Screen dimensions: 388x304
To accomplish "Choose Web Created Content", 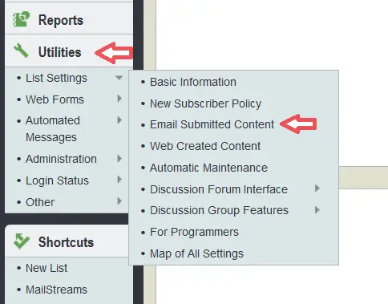I will [x=205, y=146].
